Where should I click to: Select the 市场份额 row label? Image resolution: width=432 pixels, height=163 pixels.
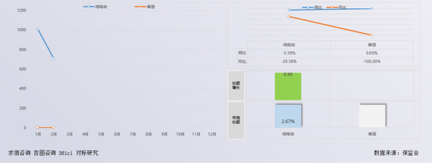[236, 120]
